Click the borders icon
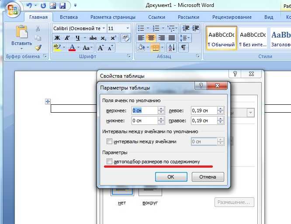 pyautogui.click(x=156, y=48)
